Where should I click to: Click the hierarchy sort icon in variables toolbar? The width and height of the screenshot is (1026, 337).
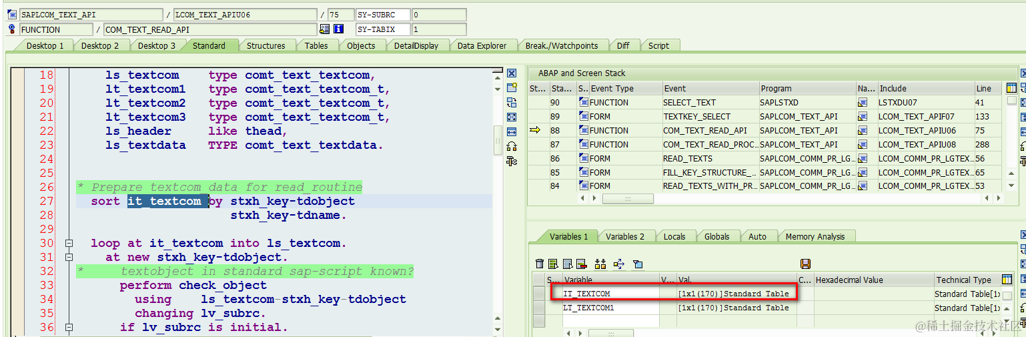pyautogui.click(x=600, y=264)
